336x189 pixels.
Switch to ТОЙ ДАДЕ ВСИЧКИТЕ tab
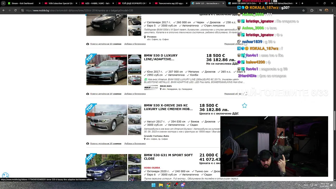click(x=134, y=3)
